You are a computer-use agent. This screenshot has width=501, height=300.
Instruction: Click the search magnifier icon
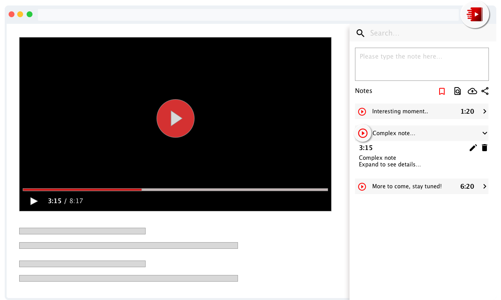(360, 33)
